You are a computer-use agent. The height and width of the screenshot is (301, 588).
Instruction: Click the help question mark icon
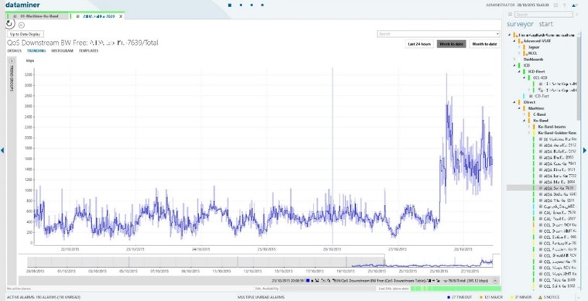coord(564,5)
